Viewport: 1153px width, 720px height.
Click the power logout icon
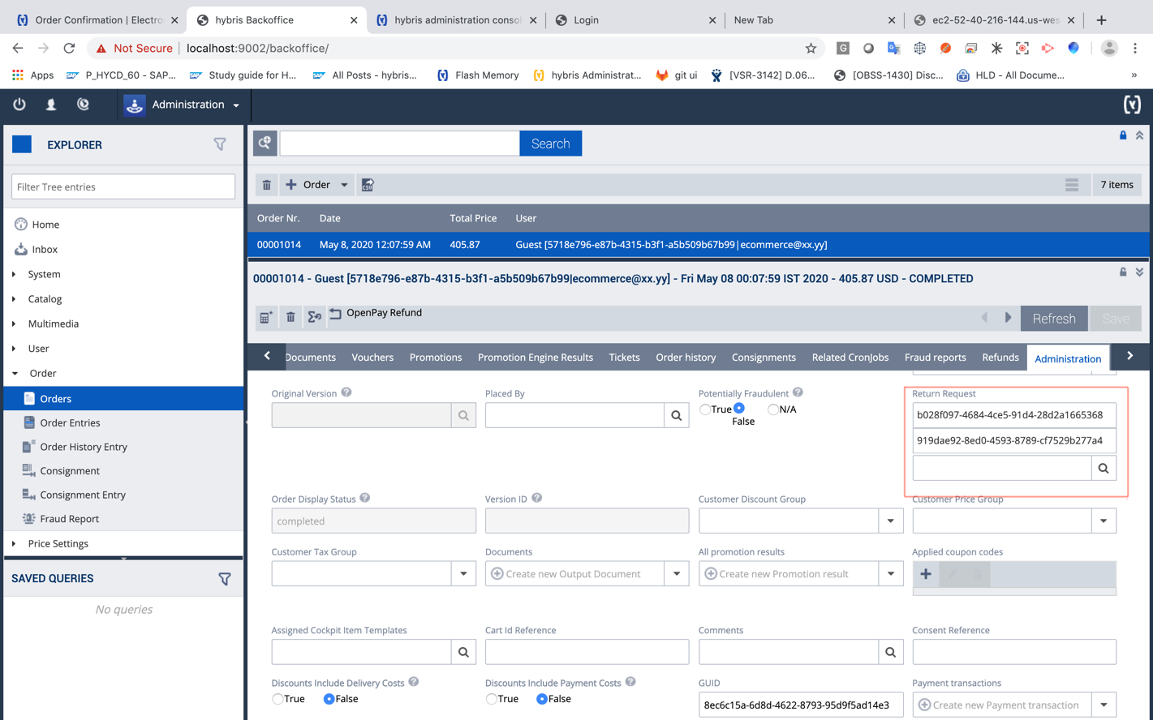coord(19,105)
